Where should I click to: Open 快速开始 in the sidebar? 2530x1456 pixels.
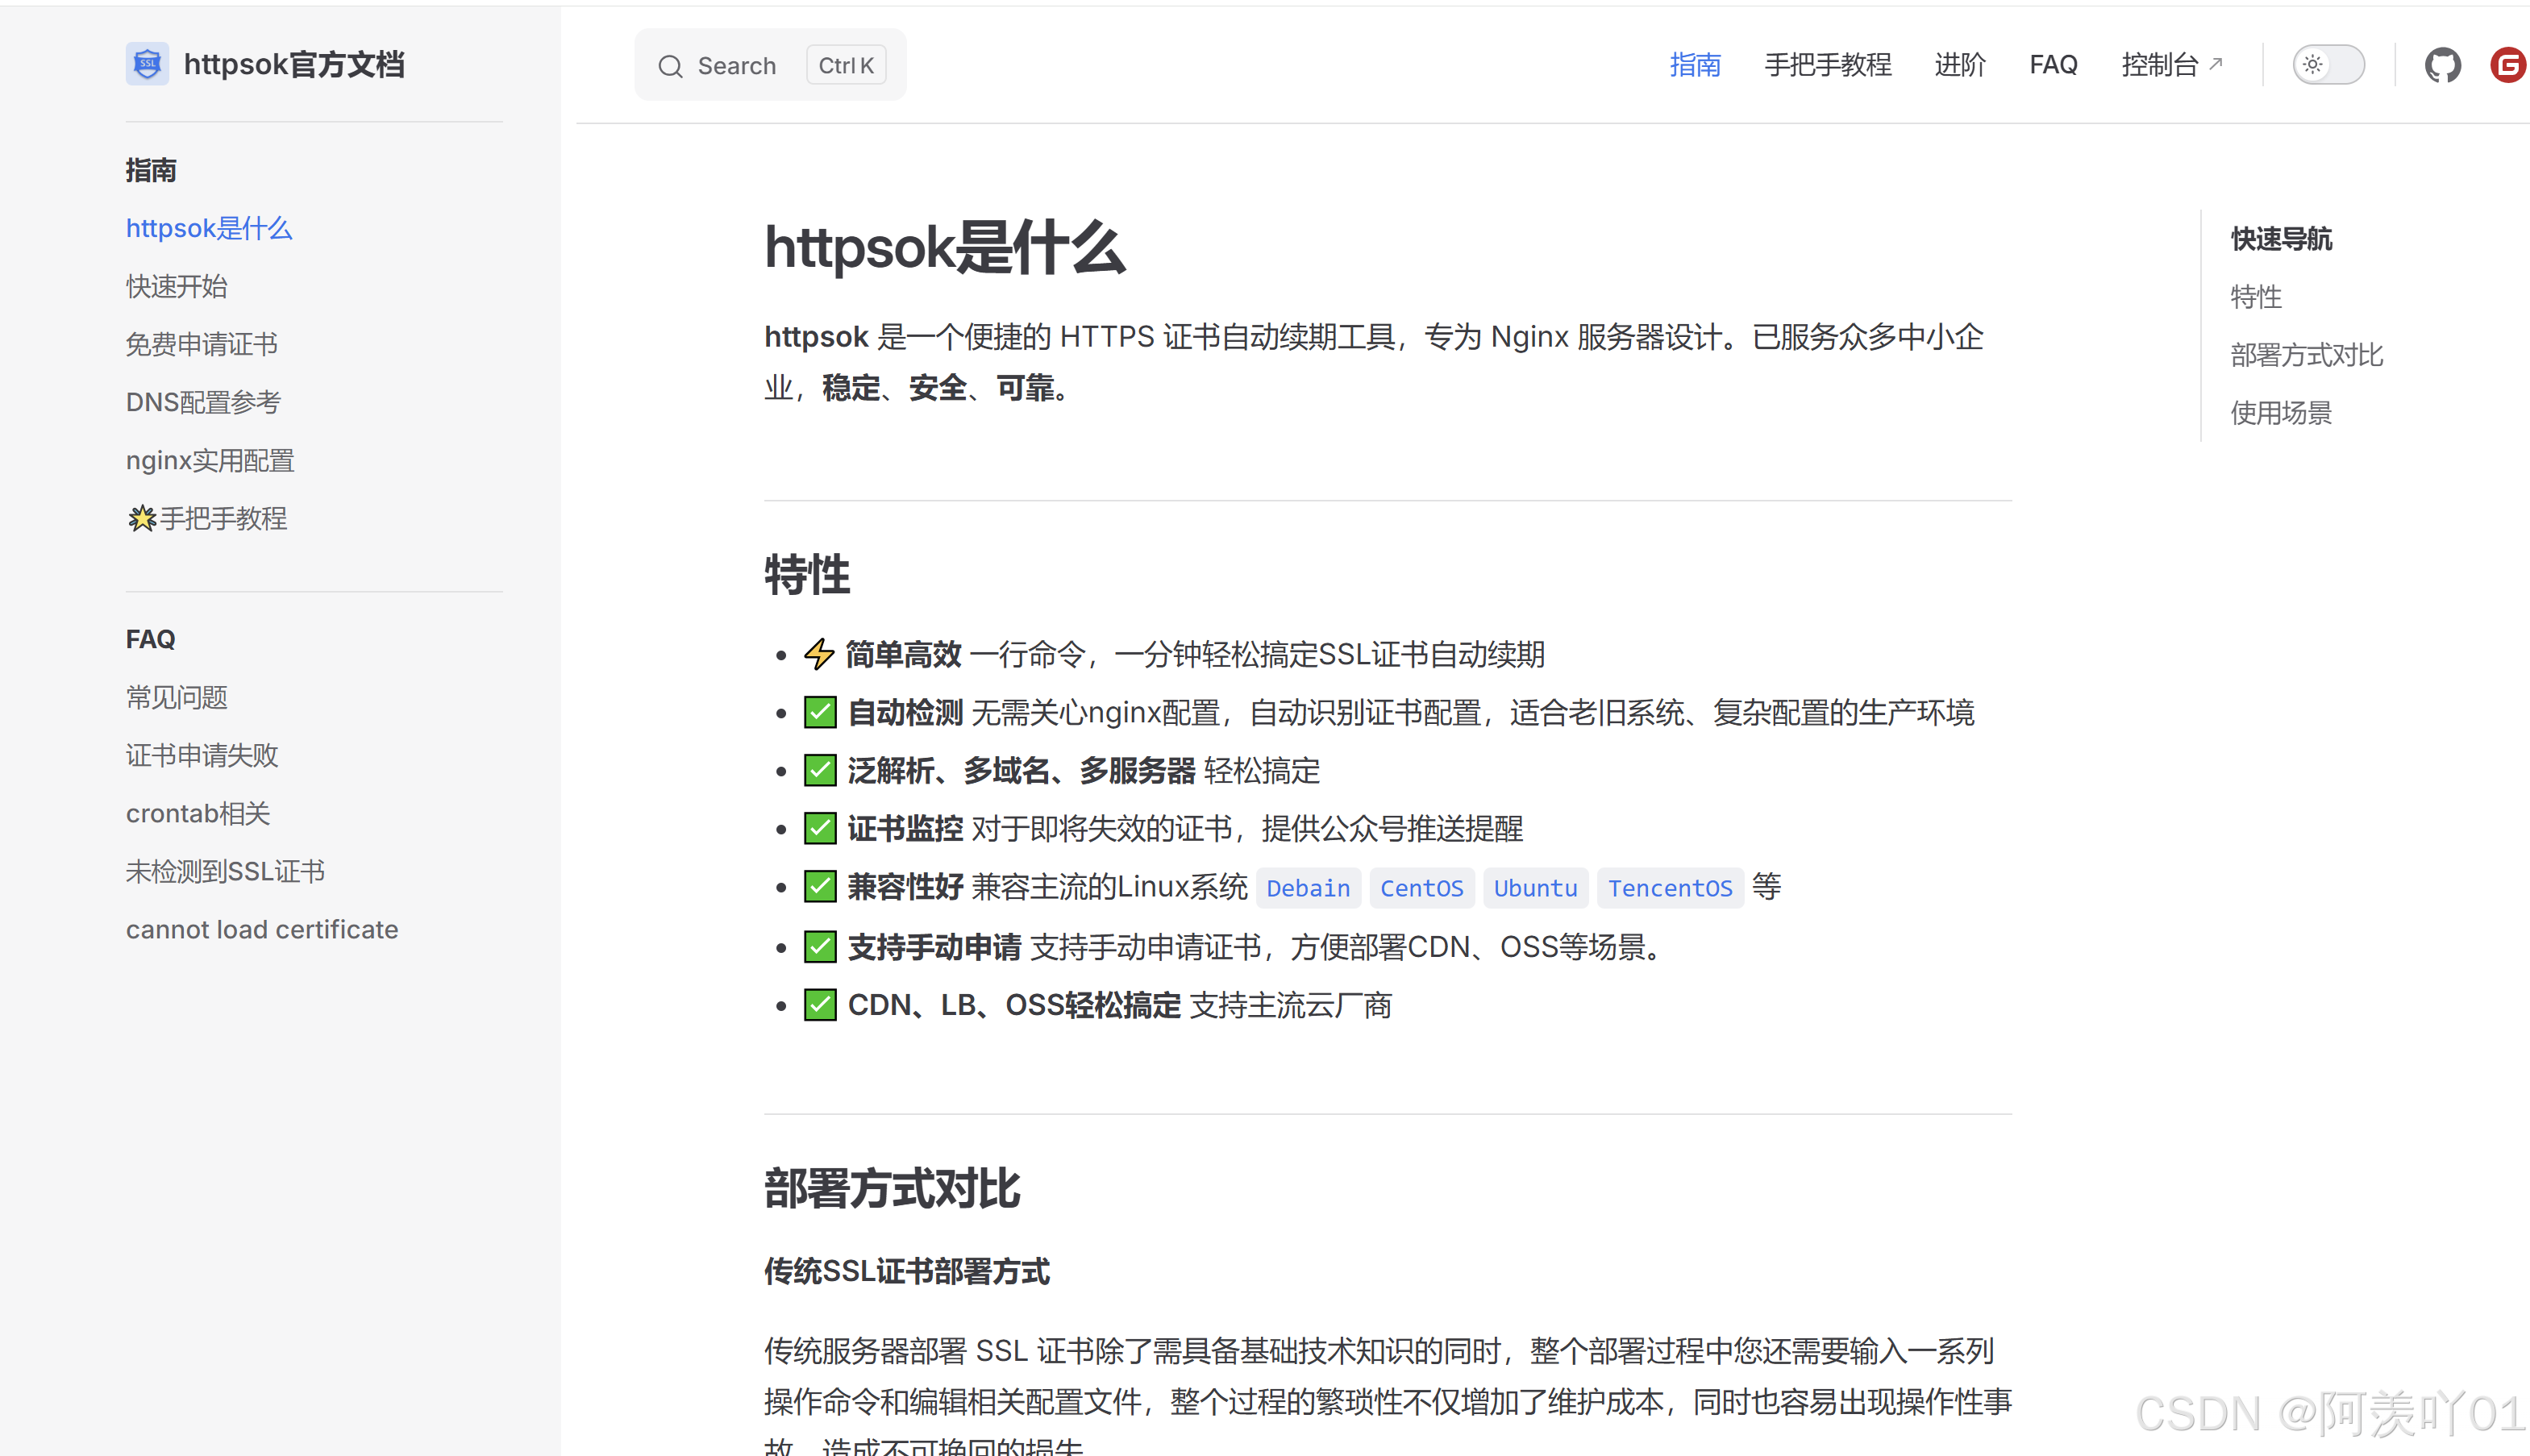point(177,286)
